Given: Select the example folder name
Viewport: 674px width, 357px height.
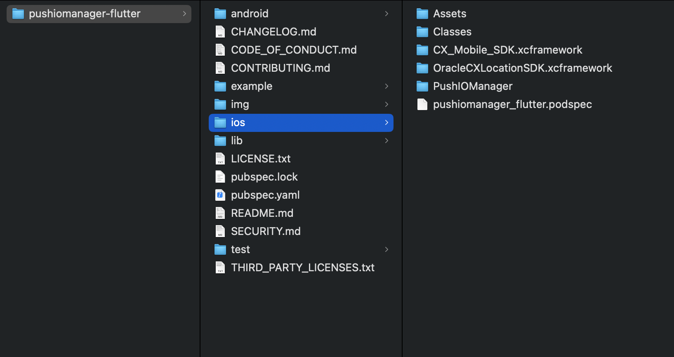Looking at the screenshot, I should click(252, 86).
